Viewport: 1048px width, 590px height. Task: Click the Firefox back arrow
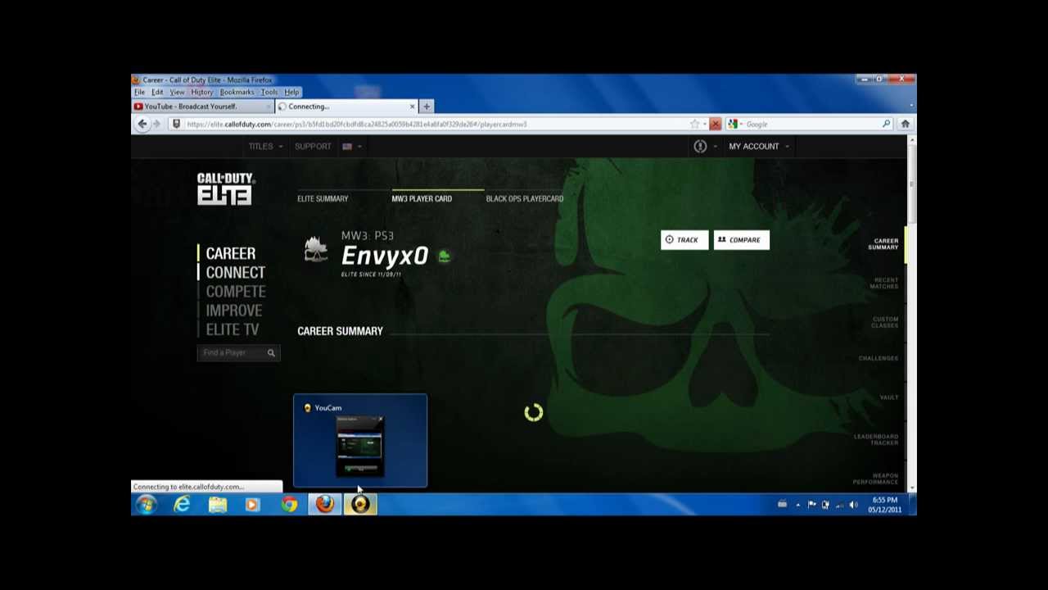click(142, 124)
